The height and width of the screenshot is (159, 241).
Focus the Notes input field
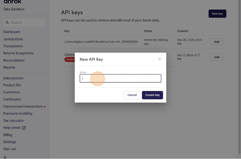point(120,79)
